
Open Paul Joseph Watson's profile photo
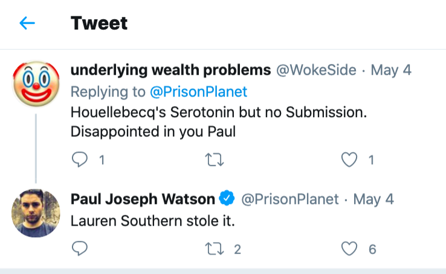tap(36, 212)
